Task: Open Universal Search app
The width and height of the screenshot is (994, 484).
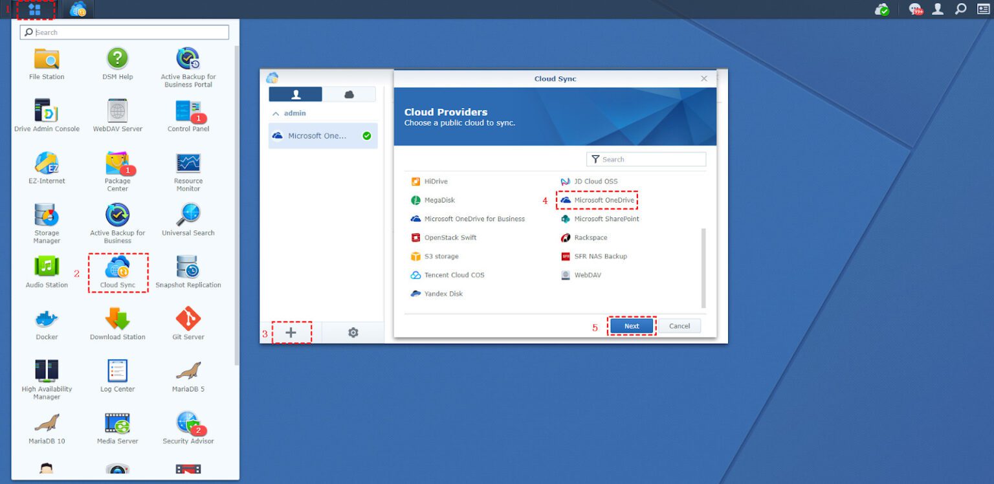Action: (188, 220)
